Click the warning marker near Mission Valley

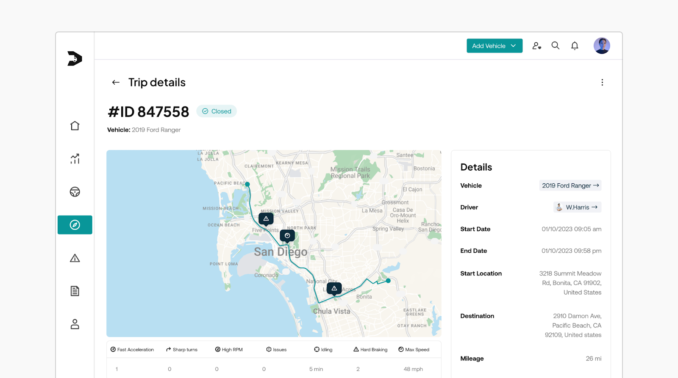(266, 219)
